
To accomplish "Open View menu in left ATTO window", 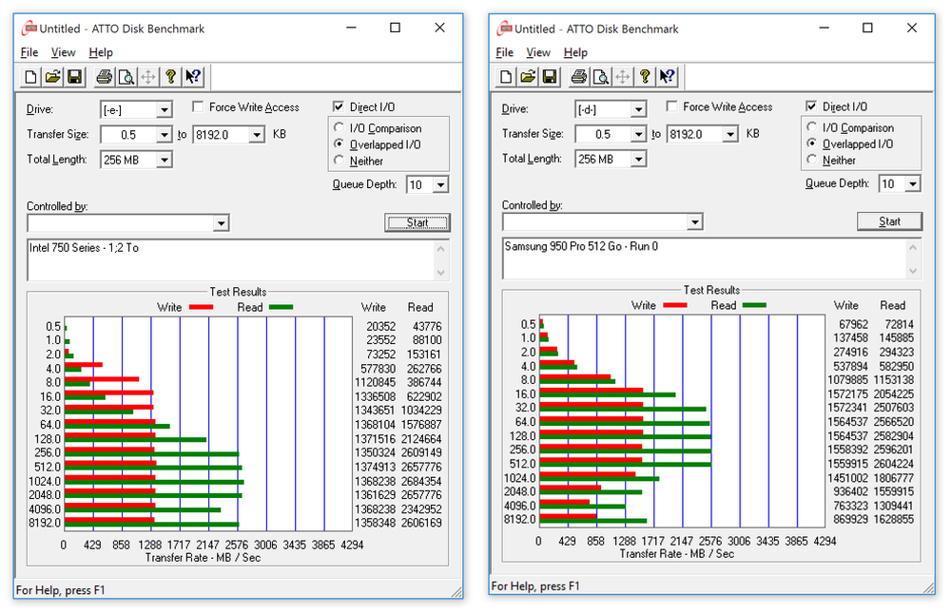I will click(x=63, y=53).
